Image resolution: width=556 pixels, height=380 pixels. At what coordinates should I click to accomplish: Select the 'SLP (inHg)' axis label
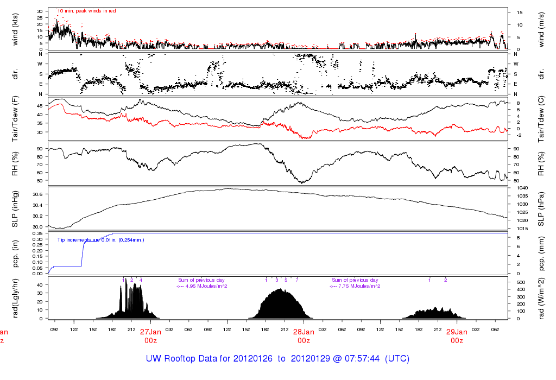click(15, 209)
